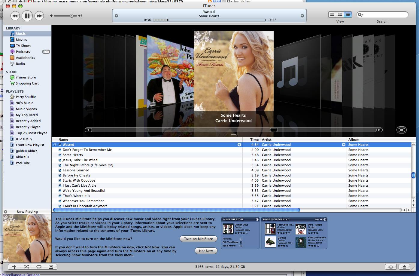Viewport: 419px width, 276px height.
Task: Skip to the previous track
Action: tap(15, 16)
